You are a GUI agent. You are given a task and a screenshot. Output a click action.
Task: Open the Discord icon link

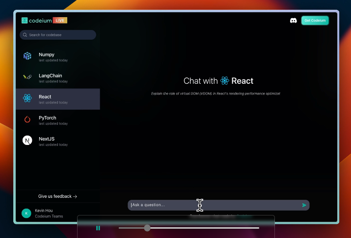(x=293, y=21)
